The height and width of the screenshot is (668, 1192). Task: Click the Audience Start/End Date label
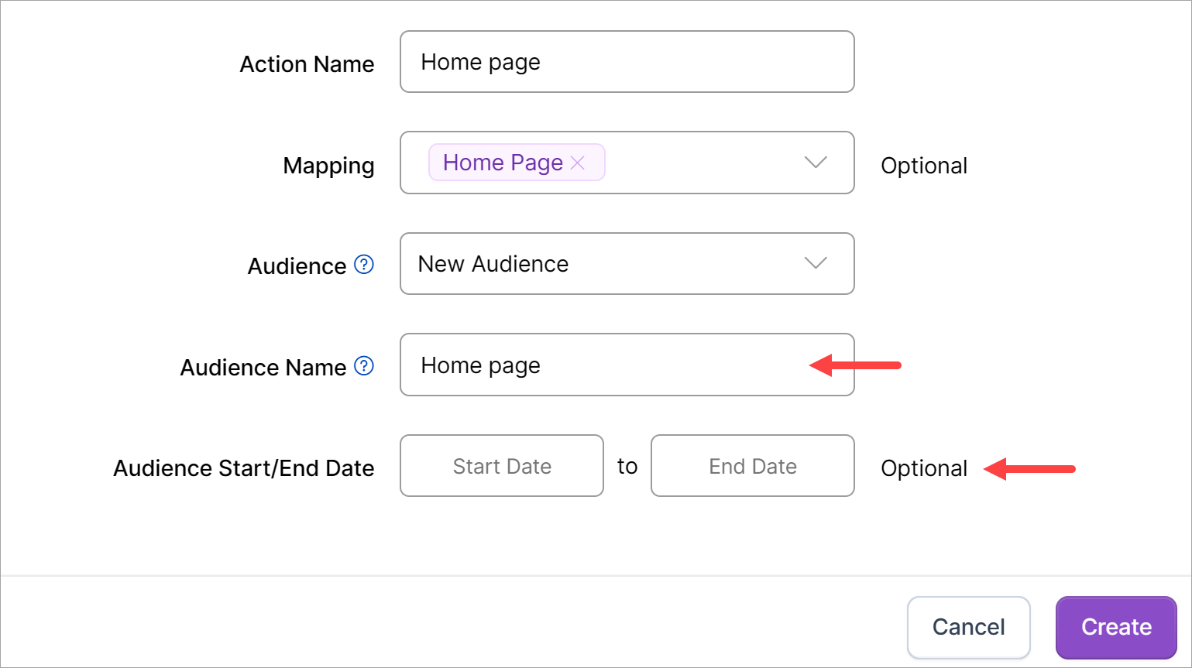[x=243, y=468]
